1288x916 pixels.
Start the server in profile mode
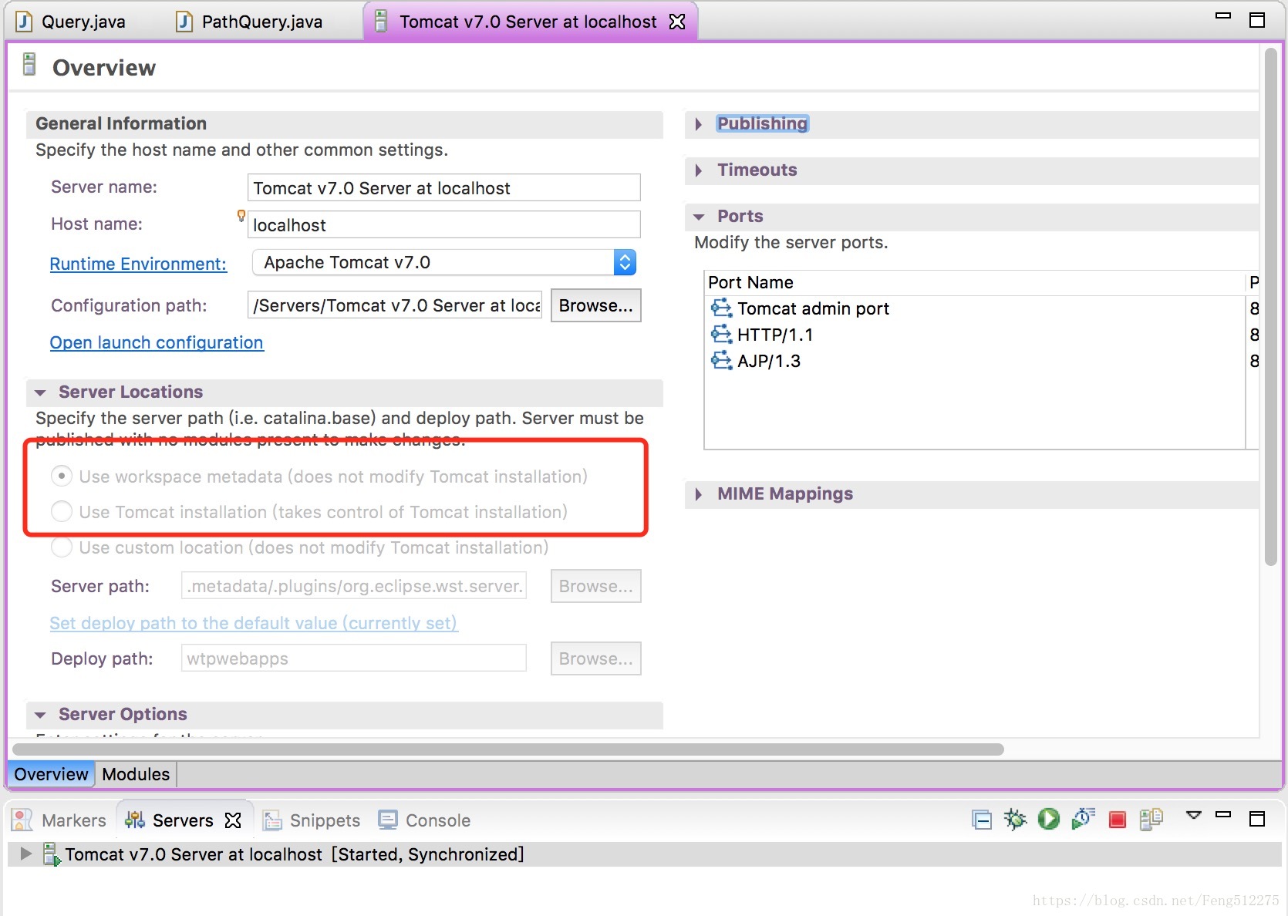(x=1083, y=819)
